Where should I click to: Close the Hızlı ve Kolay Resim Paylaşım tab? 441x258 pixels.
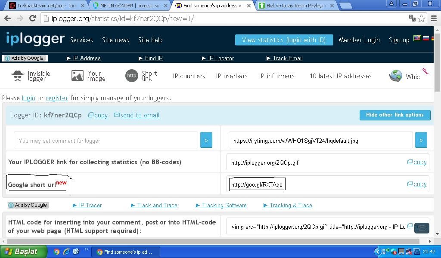(332, 6)
